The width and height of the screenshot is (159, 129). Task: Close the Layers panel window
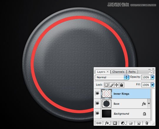click(x=153, y=69)
